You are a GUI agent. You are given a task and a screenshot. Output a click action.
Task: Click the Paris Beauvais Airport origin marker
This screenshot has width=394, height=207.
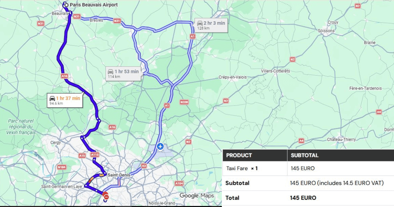pos(66,5)
